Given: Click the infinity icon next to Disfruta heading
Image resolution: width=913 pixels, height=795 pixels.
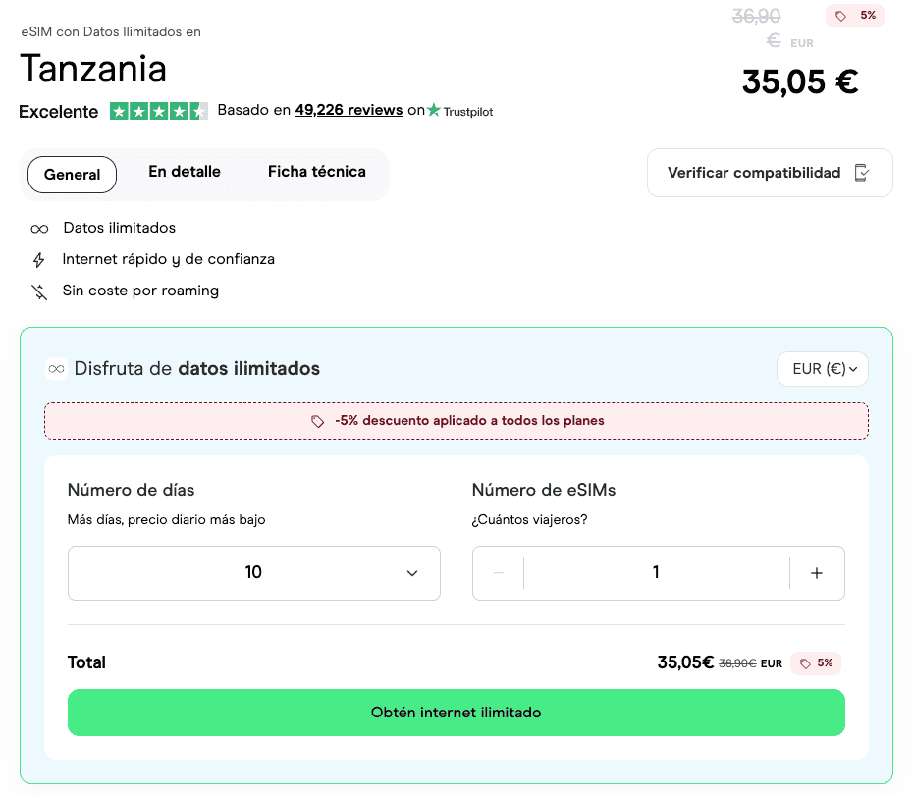Looking at the screenshot, I should coord(56,369).
